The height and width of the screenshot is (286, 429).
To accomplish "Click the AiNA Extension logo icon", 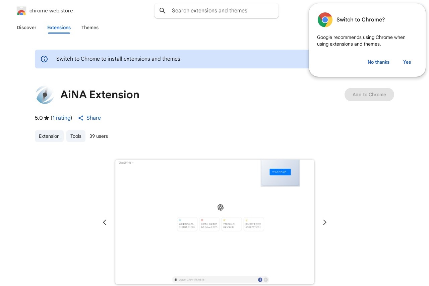I will pos(45,95).
